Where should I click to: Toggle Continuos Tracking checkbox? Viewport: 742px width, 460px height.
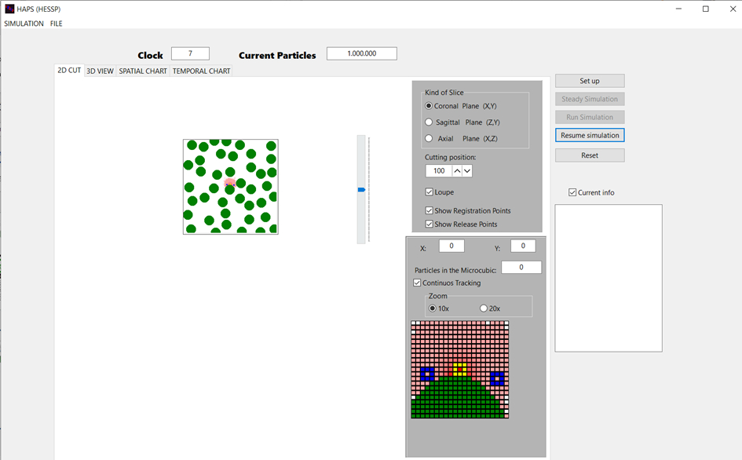click(417, 283)
